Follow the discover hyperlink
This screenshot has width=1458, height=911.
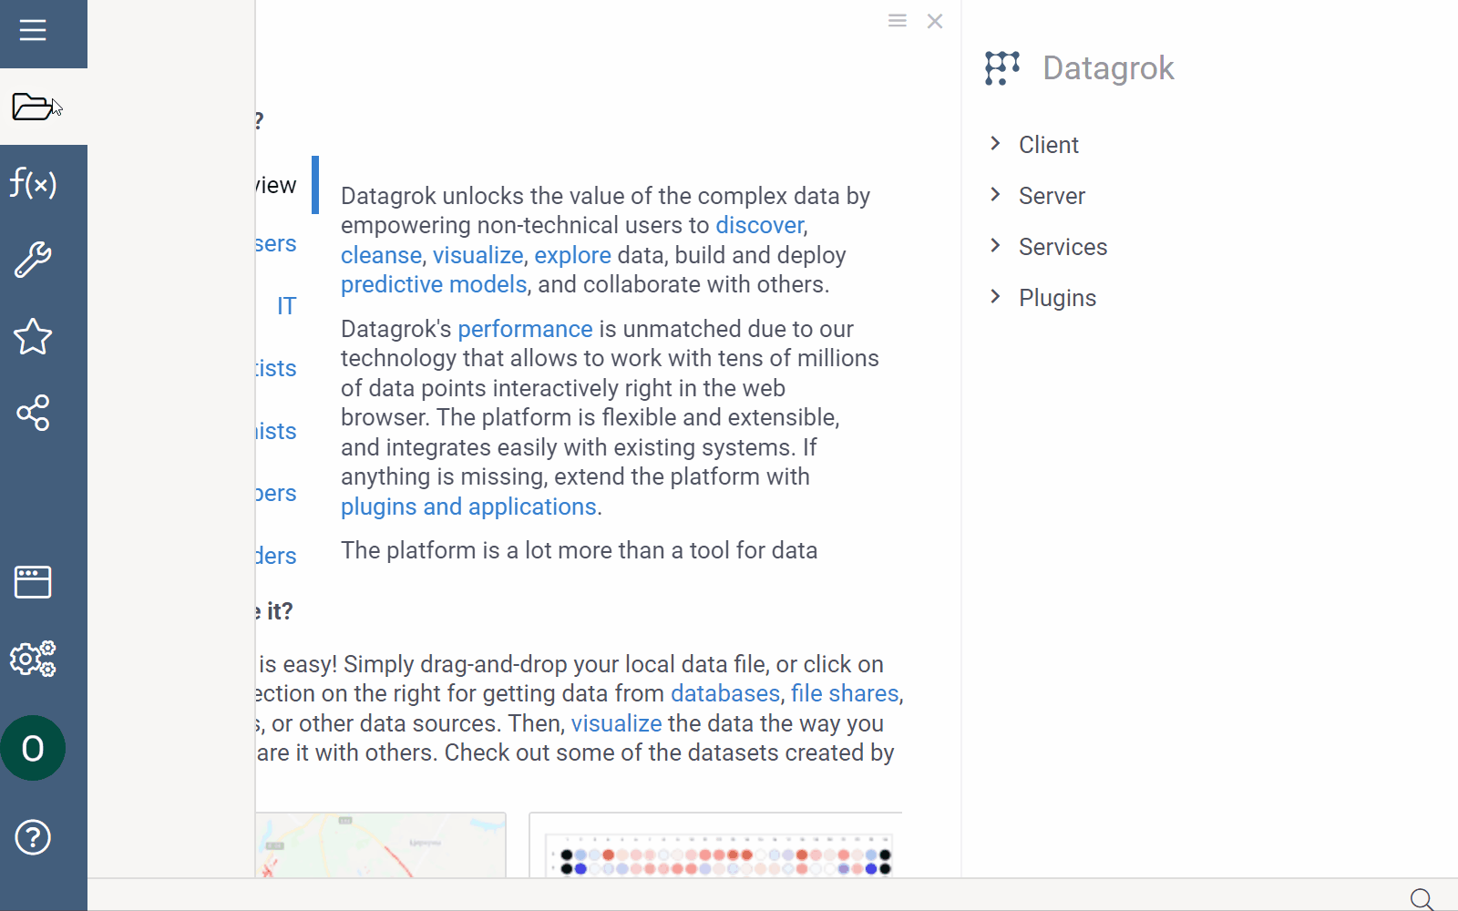coord(759,224)
